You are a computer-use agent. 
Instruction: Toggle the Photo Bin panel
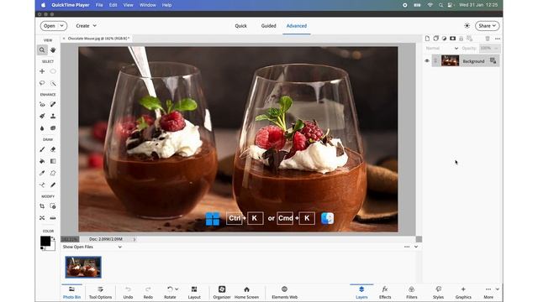point(71,293)
